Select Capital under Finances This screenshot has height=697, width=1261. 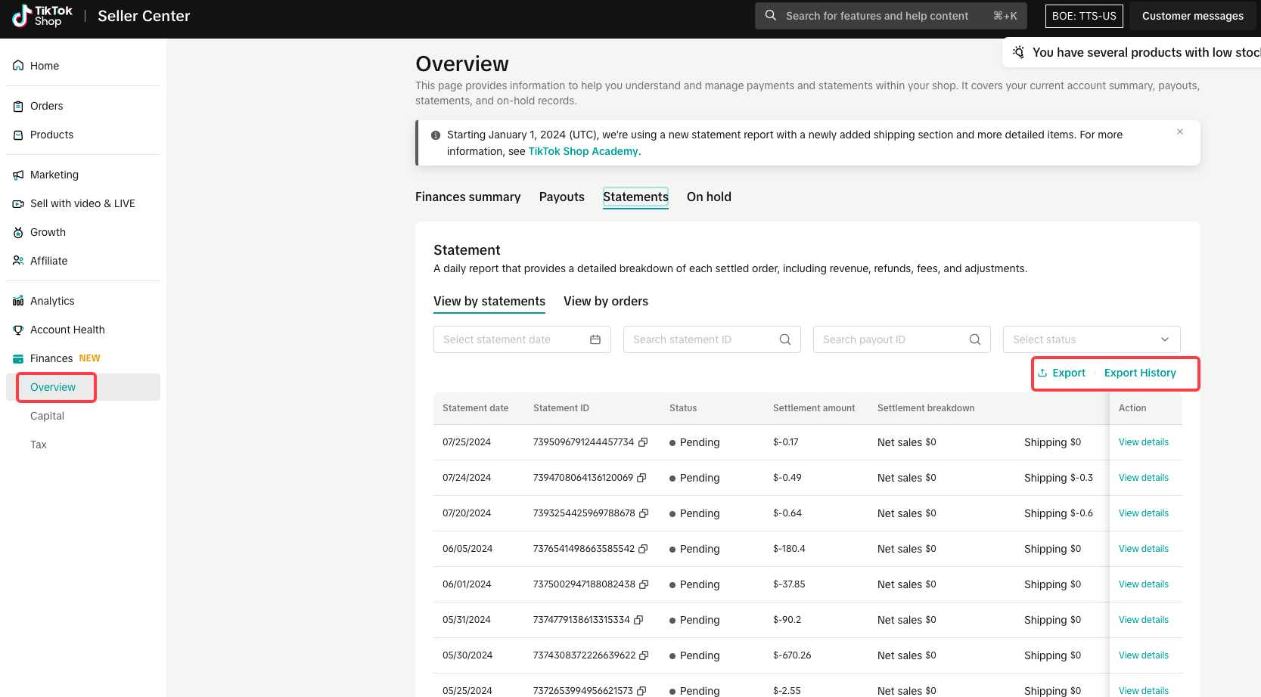coord(47,416)
